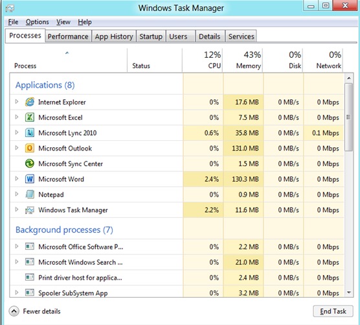Viewport: 360px width, 325px height.
Task: Click the Fewer details circular arrow icon
Action: (14, 311)
